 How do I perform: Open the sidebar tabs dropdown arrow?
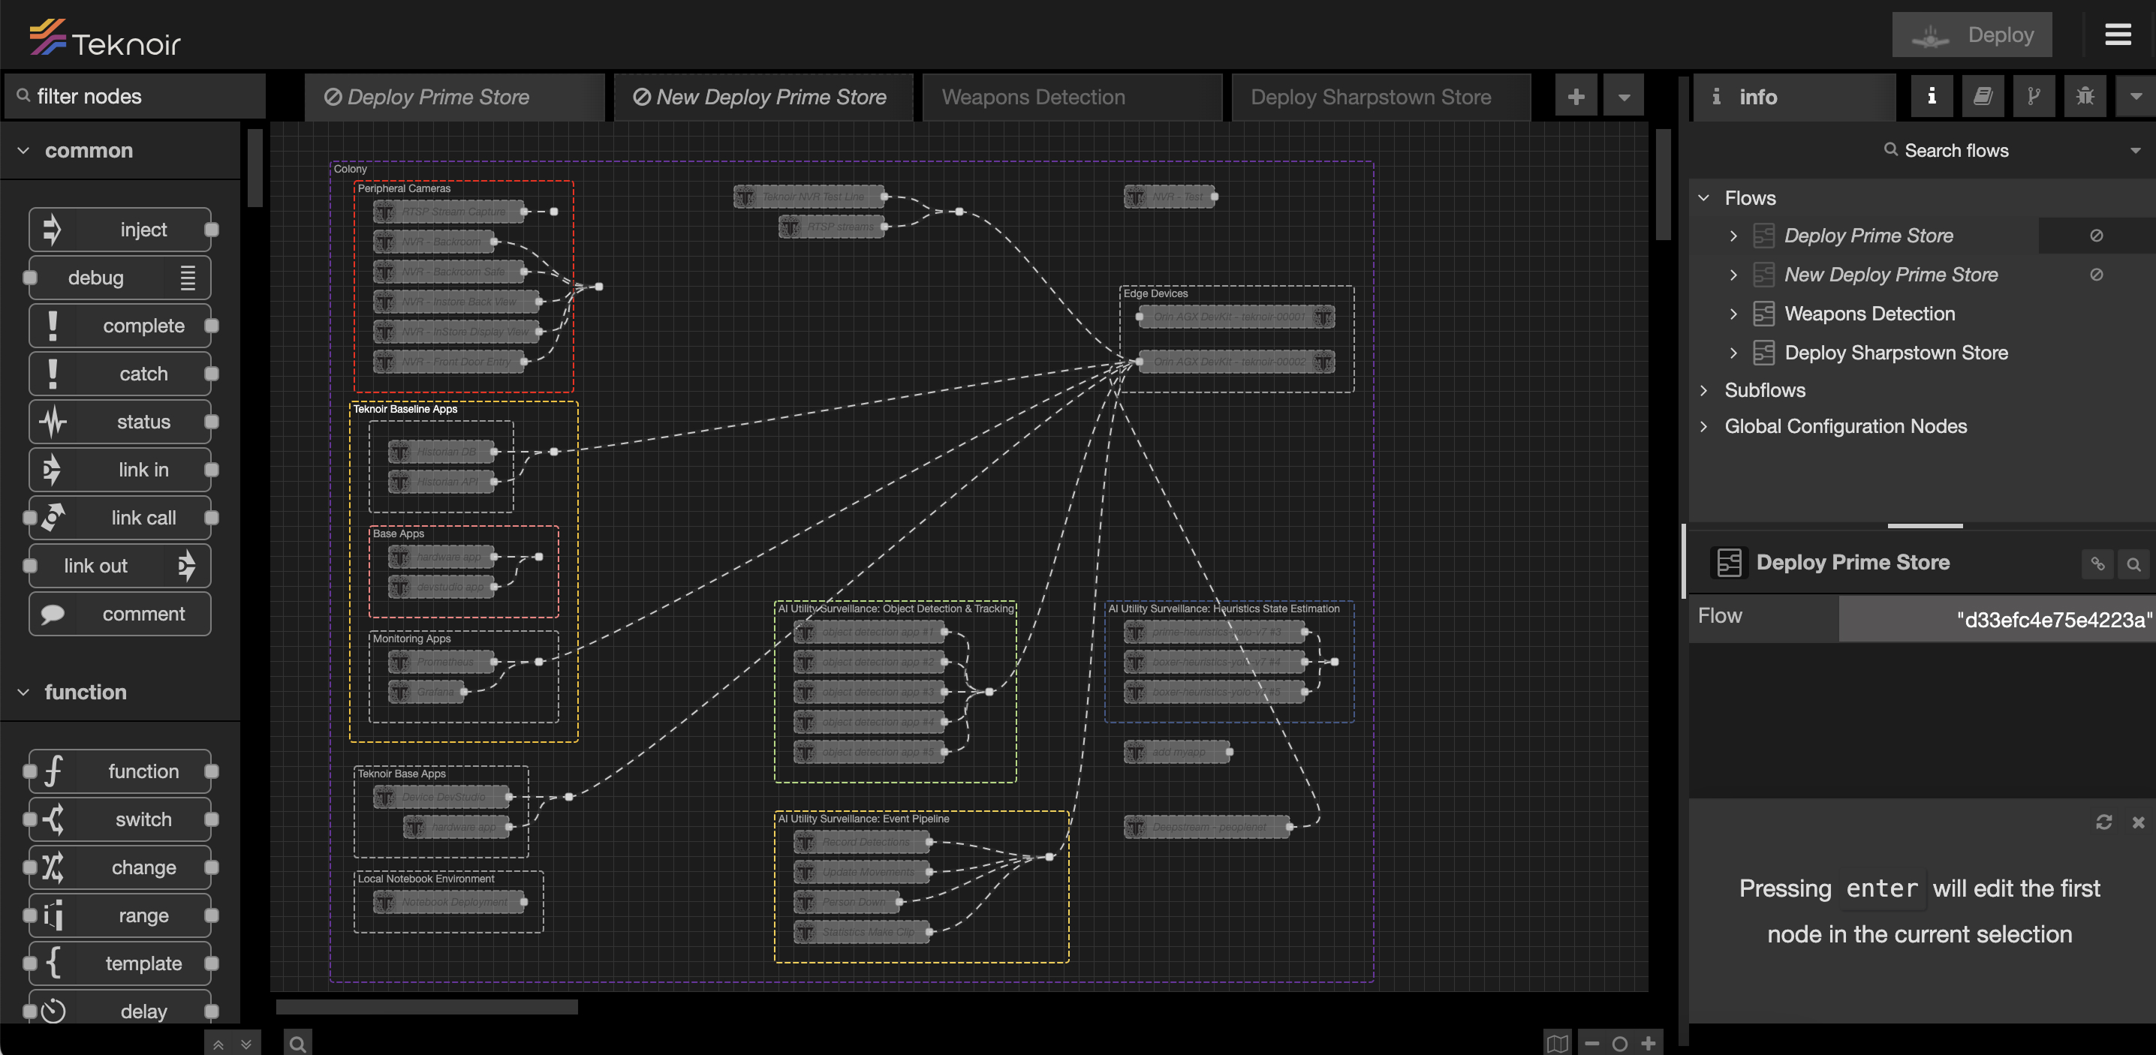[x=2135, y=96]
